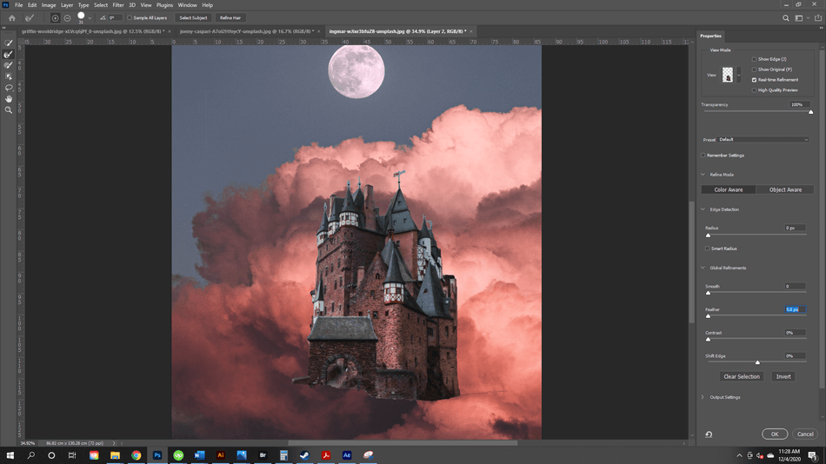
Task: Open the View mode thumbnail dropdown
Action: [x=738, y=75]
